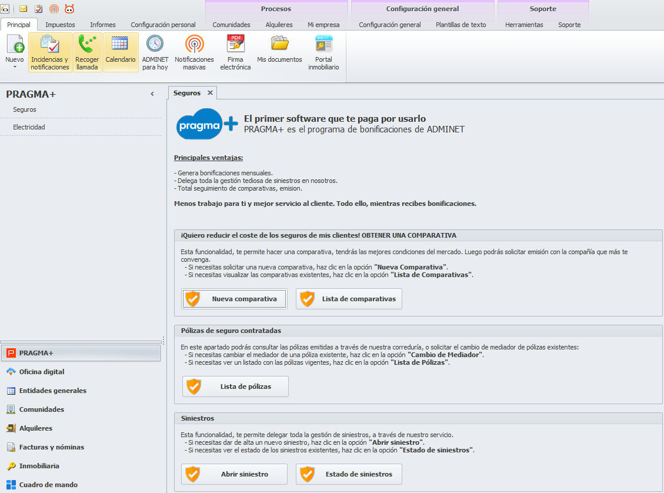Open Alquileres in the navigation pane
The height and width of the screenshot is (493, 664).
click(x=81, y=428)
